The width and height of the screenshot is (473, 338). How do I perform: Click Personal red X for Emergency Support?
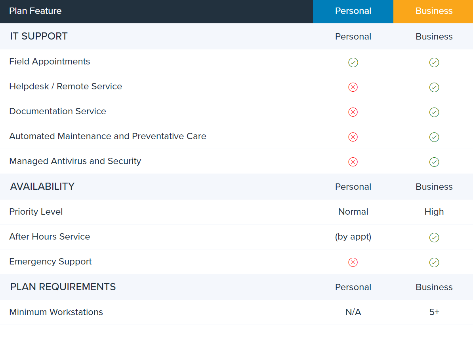pos(353,262)
